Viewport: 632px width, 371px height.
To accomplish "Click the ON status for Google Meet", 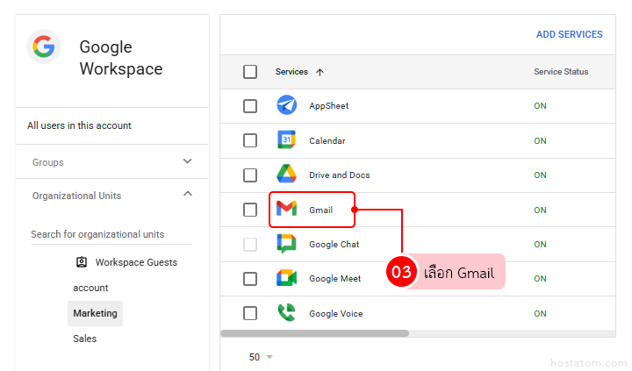I will pos(540,279).
